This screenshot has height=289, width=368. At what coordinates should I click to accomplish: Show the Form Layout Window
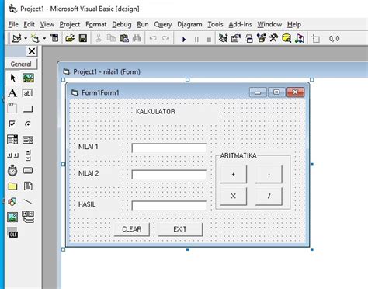[x=248, y=39]
